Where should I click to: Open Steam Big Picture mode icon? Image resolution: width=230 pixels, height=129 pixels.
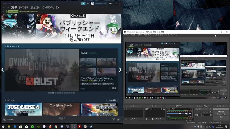point(110,4)
